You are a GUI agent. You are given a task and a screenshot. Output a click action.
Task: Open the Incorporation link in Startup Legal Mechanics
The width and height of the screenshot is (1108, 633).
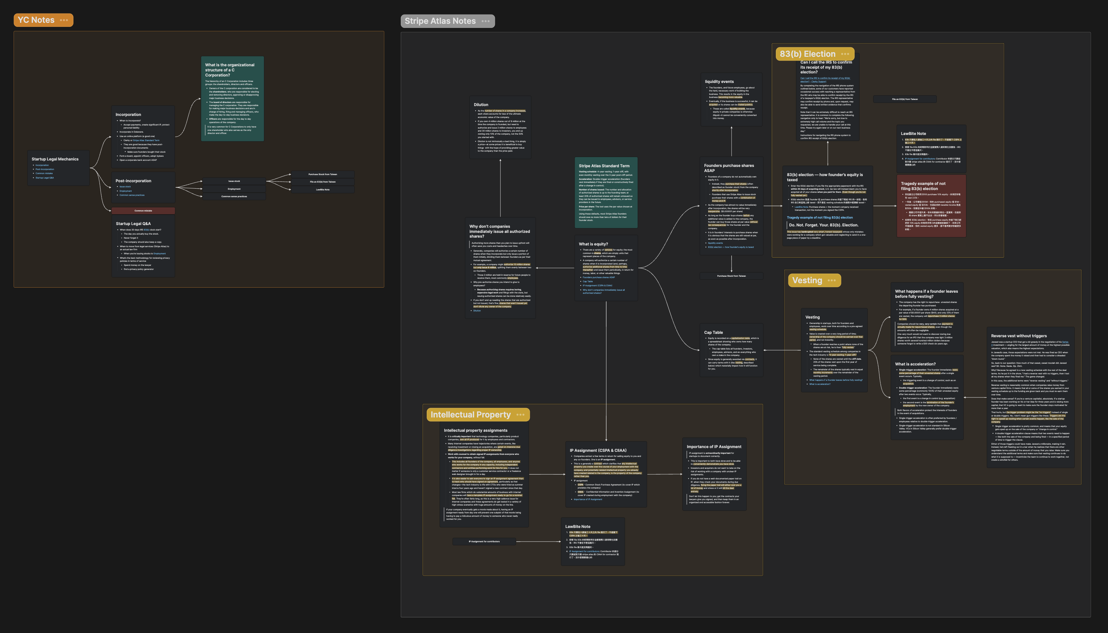pyautogui.click(x=42, y=165)
